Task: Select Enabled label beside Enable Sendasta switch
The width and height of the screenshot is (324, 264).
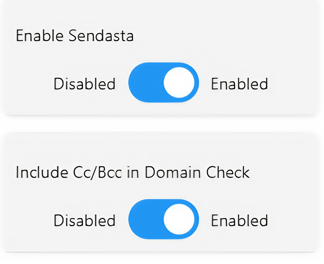Action: click(239, 84)
